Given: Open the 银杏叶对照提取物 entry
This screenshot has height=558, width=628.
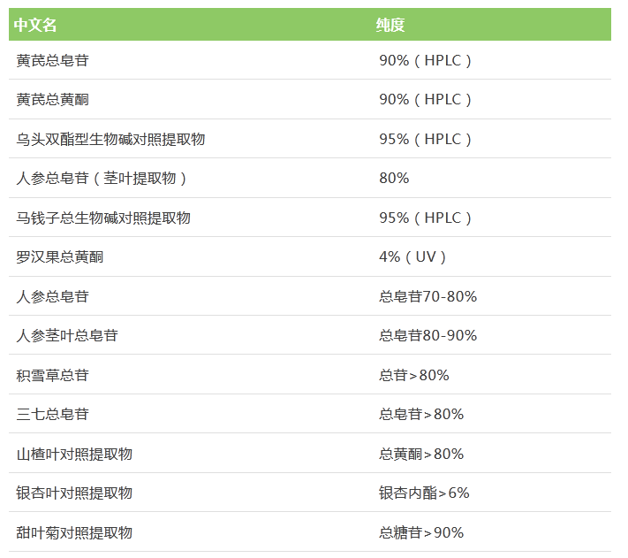Looking at the screenshot, I should point(74,493).
